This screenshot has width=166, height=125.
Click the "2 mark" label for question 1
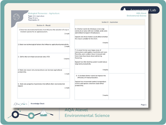click(x=67, y=34)
